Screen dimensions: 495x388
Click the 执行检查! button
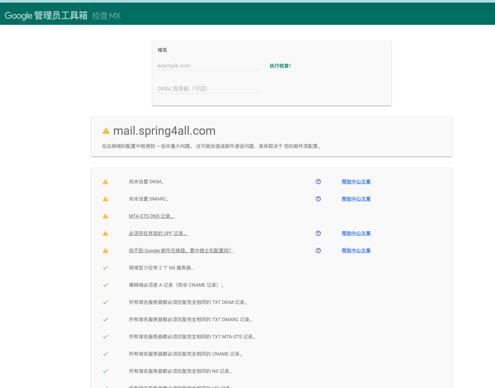280,66
